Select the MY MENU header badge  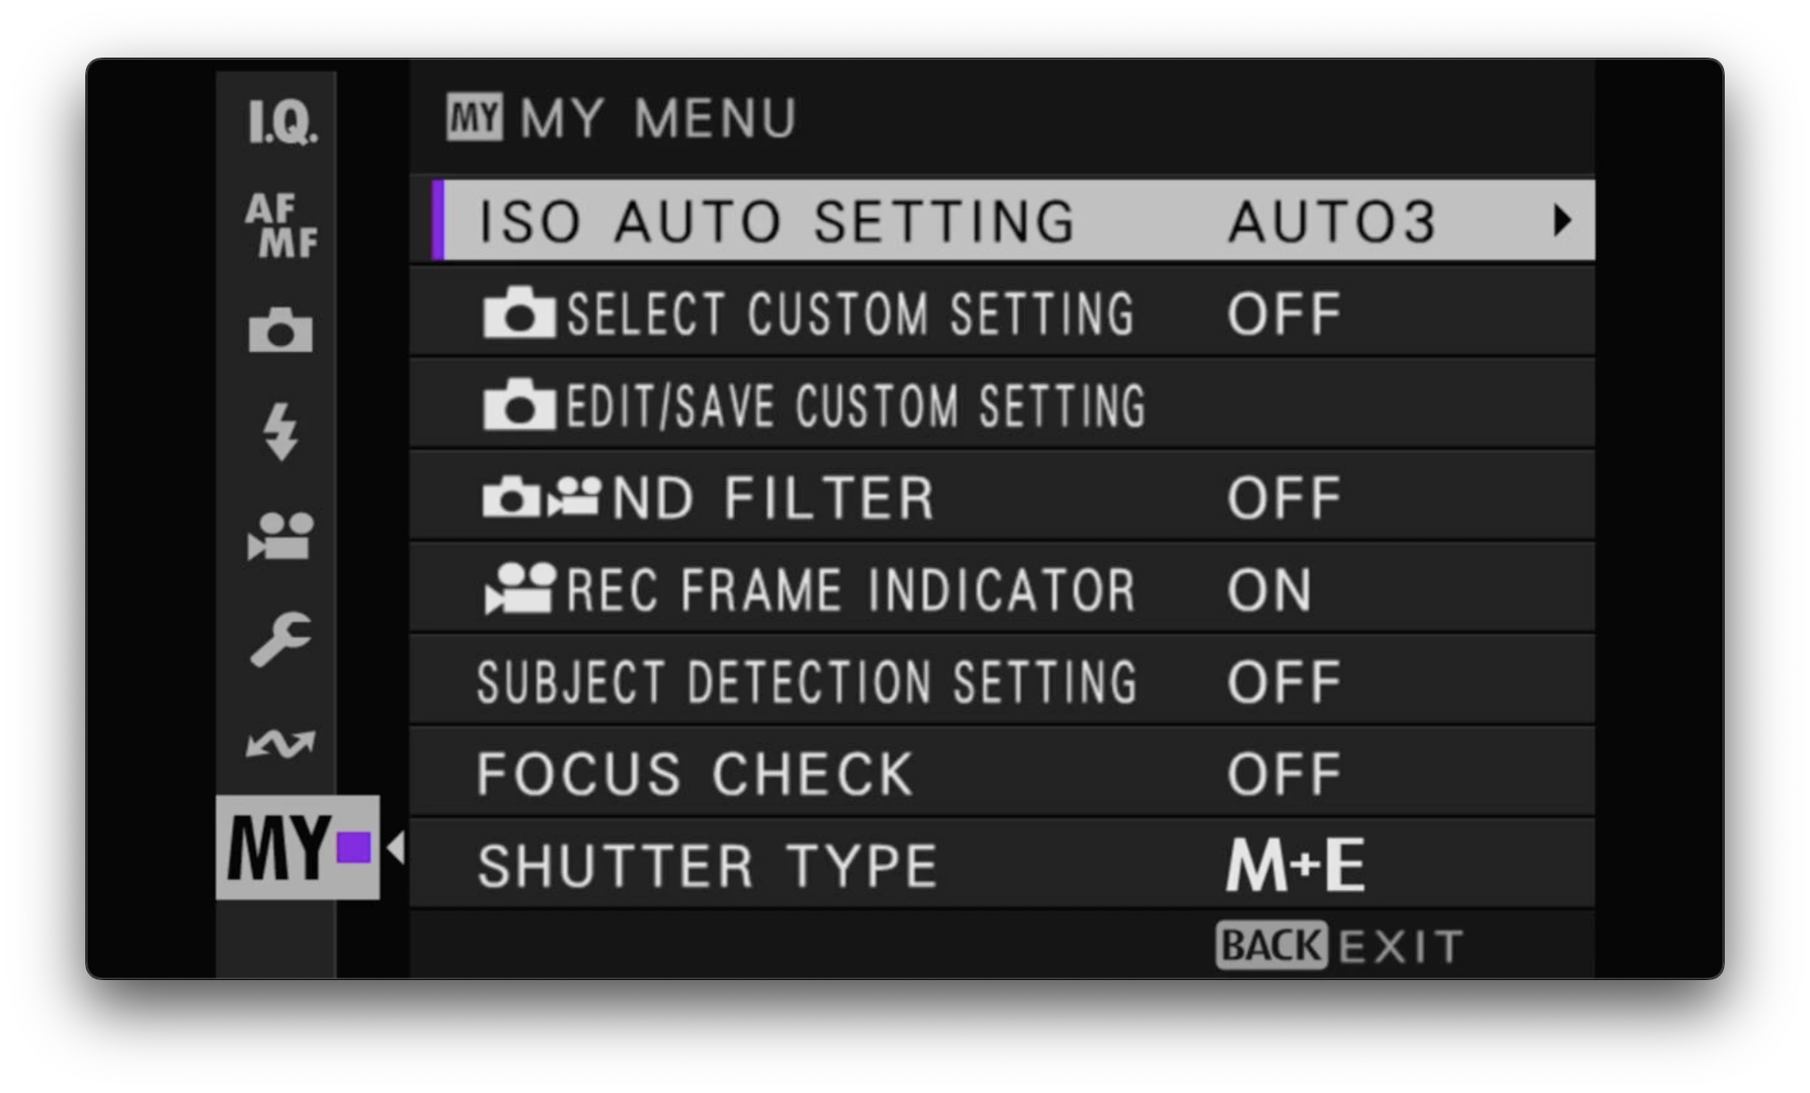pyautogui.click(x=471, y=117)
